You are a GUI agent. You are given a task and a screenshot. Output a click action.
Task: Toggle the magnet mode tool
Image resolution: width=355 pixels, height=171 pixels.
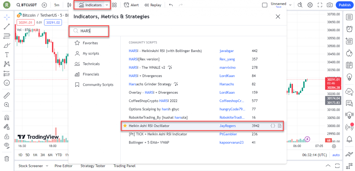click(x=7, y=118)
